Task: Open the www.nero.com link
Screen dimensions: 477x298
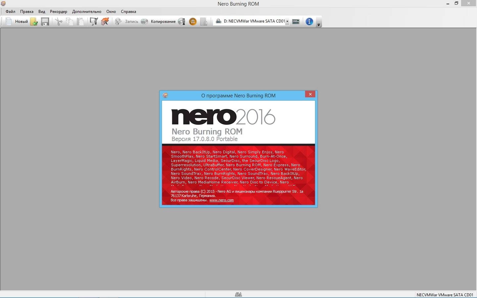Action: 222,200
